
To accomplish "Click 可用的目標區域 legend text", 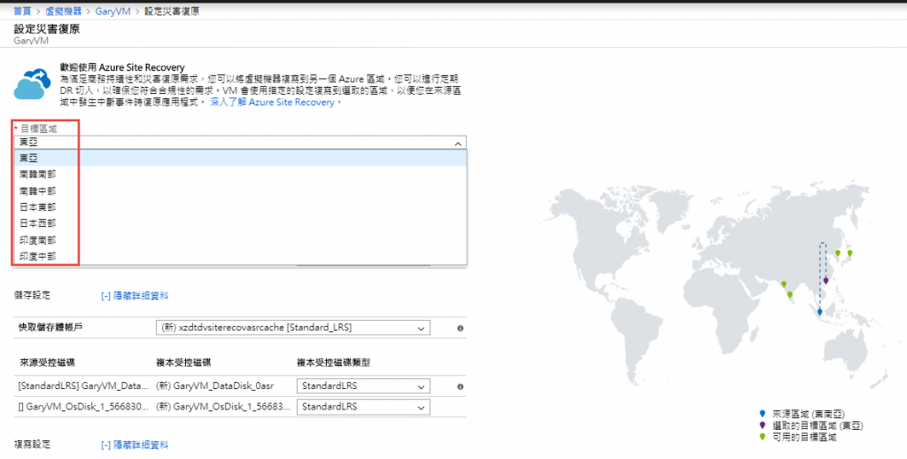I will click(x=804, y=438).
